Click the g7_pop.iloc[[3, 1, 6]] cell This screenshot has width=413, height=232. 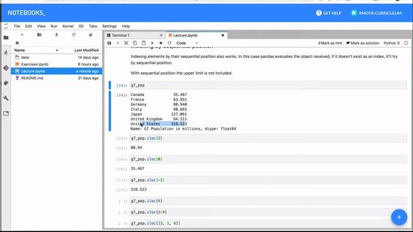click(268, 223)
